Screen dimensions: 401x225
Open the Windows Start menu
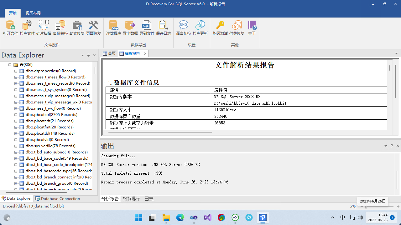(x=138, y=217)
